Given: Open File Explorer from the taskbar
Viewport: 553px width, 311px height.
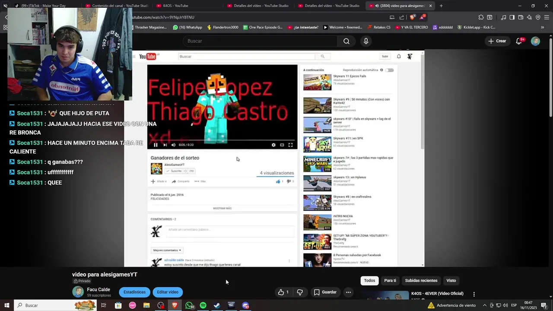Looking at the screenshot, I should click(x=146, y=305).
